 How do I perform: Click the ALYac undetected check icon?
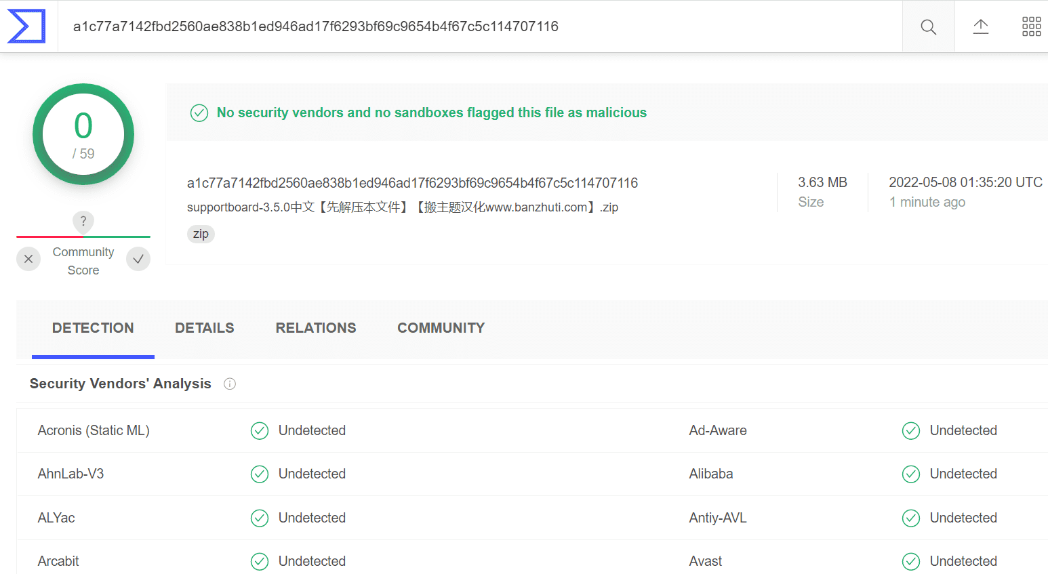260,518
